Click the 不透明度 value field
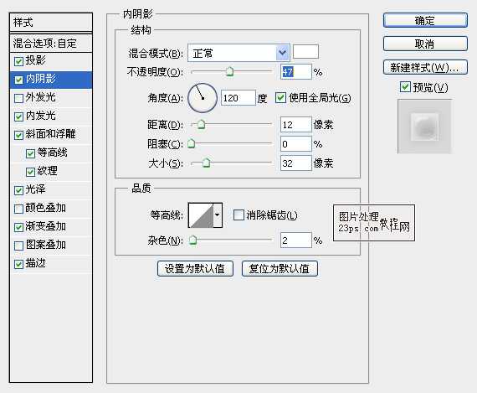The width and height of the screenshot is (477, 393). pos(296,72)
